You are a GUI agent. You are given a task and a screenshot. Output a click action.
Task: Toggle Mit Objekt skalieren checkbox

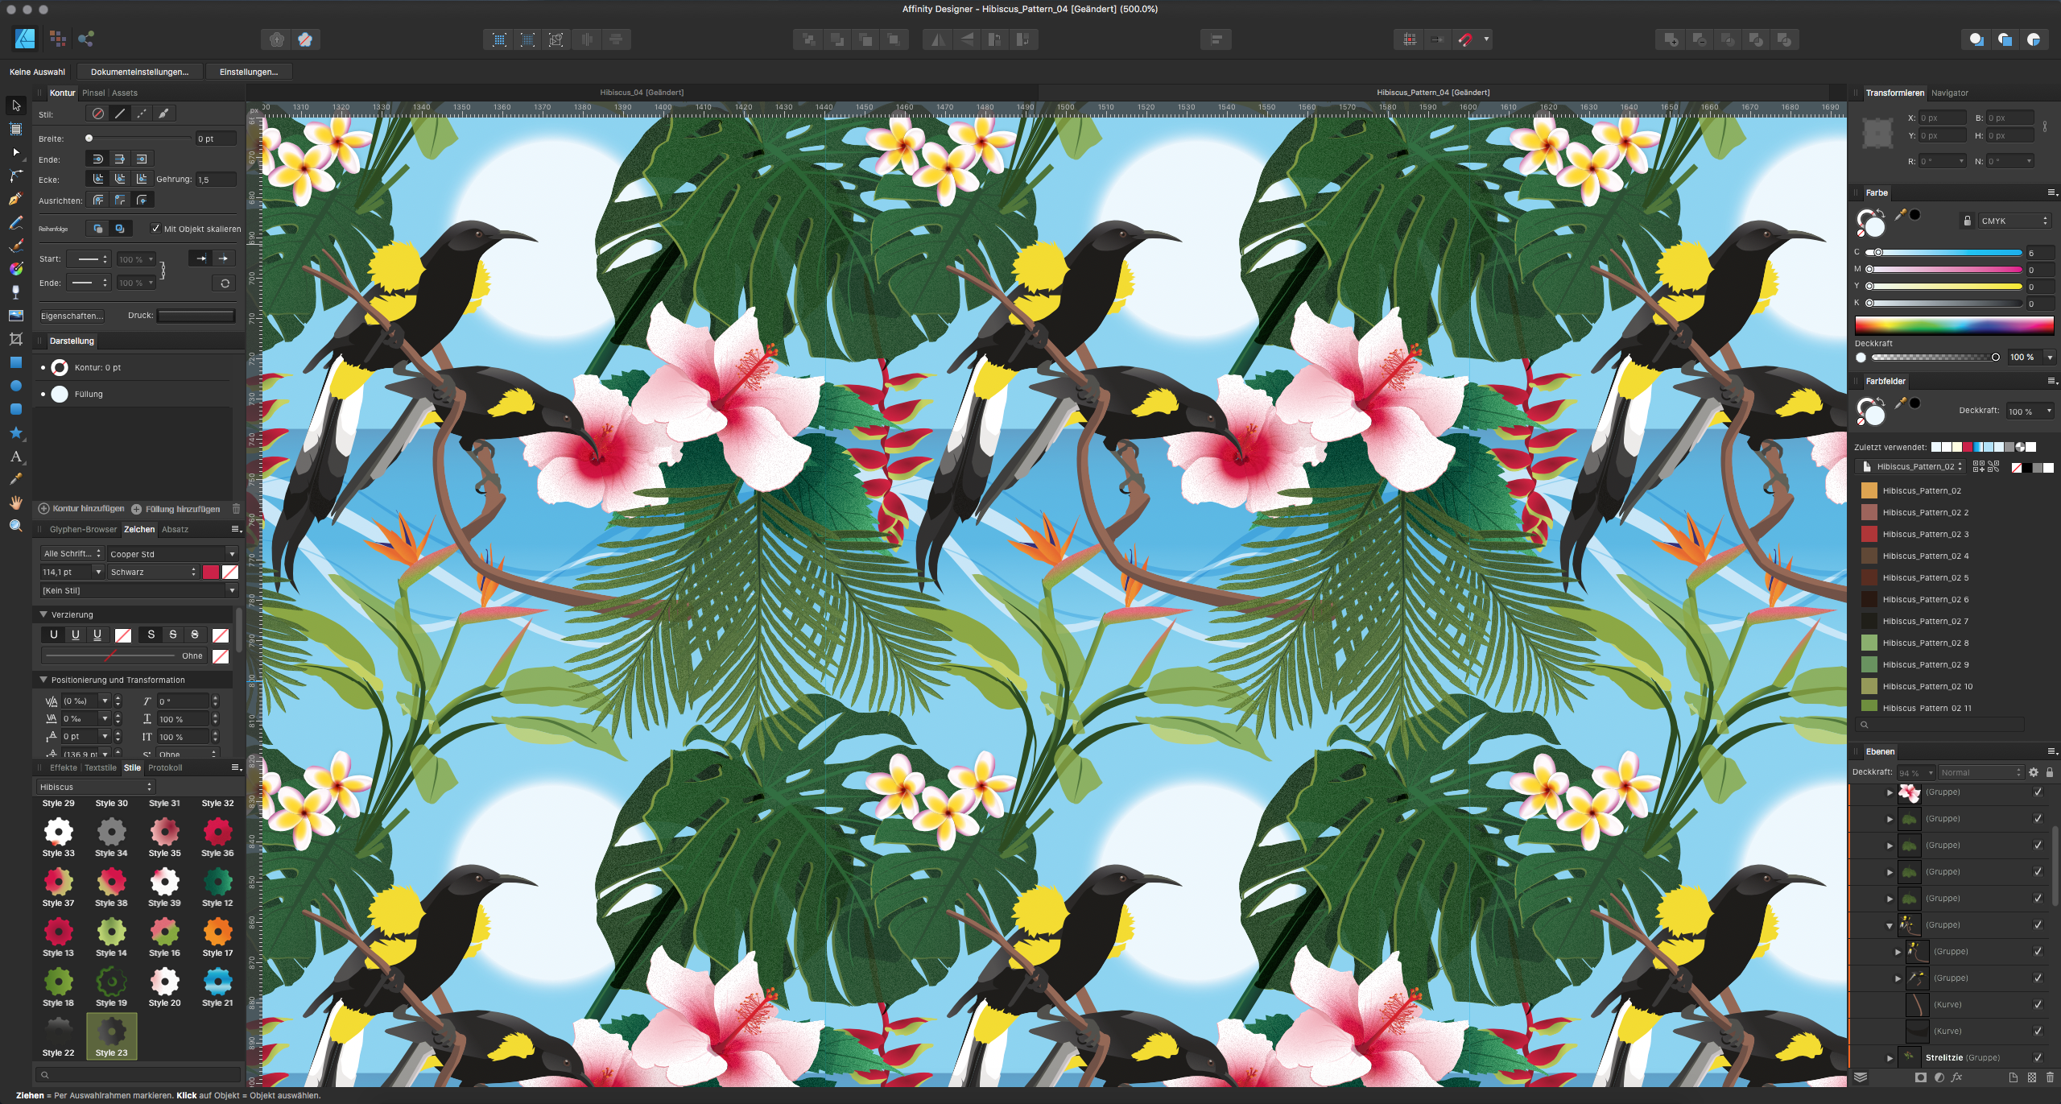click(x=155, y=229)
